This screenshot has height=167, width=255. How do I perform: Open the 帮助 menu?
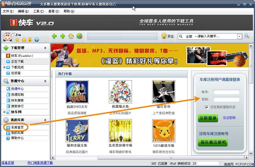69,11
